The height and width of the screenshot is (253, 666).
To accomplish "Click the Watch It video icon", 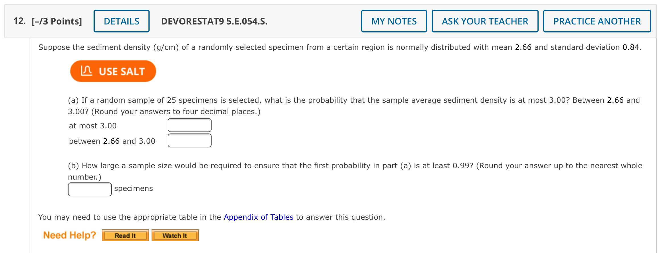I will [175, 235].
